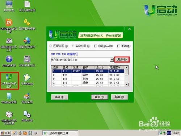The width and height of the screenshot is (181, 136).
Task: Click the 高级 button
Action: [59, 97]
